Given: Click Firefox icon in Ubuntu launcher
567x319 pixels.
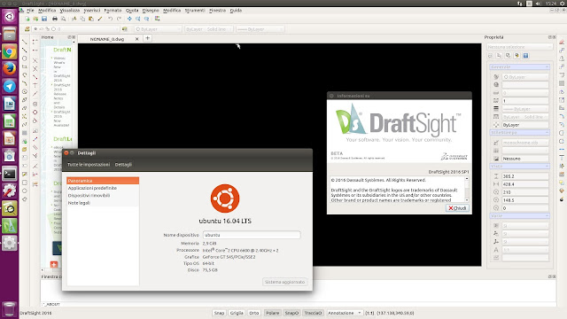Looking at the screenshot, I should pos(10,69).
